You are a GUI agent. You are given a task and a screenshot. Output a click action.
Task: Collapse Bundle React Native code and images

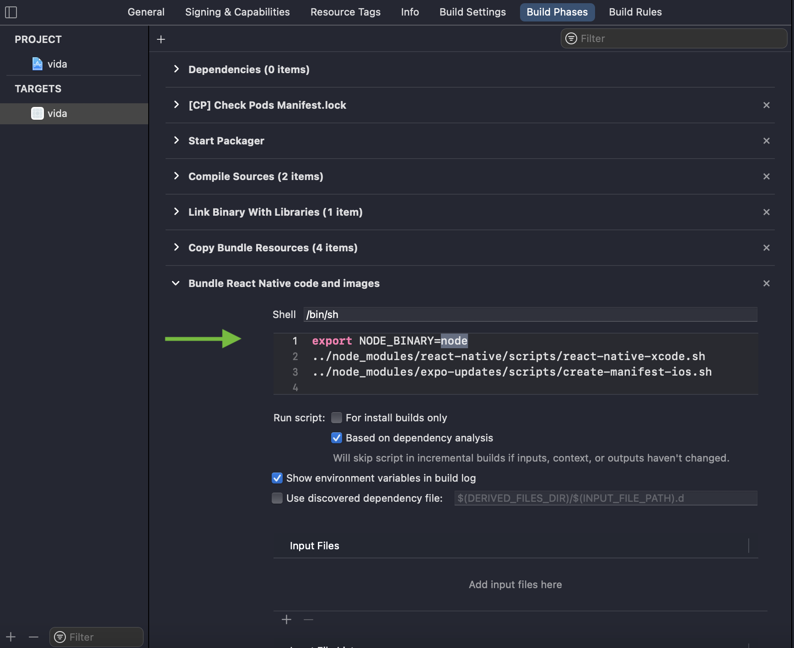[x=176, y=283]
